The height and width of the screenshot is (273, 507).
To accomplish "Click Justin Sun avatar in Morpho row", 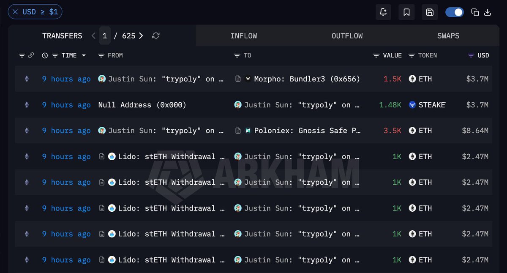I will click(102, 79).
